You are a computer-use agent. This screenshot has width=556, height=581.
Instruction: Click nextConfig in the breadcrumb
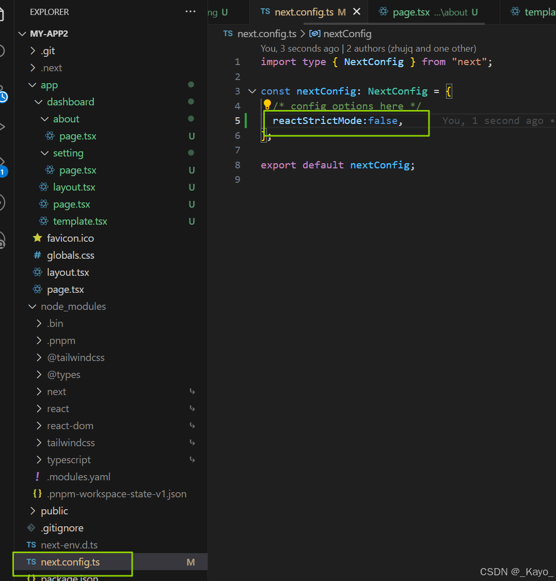coord(347,34)
